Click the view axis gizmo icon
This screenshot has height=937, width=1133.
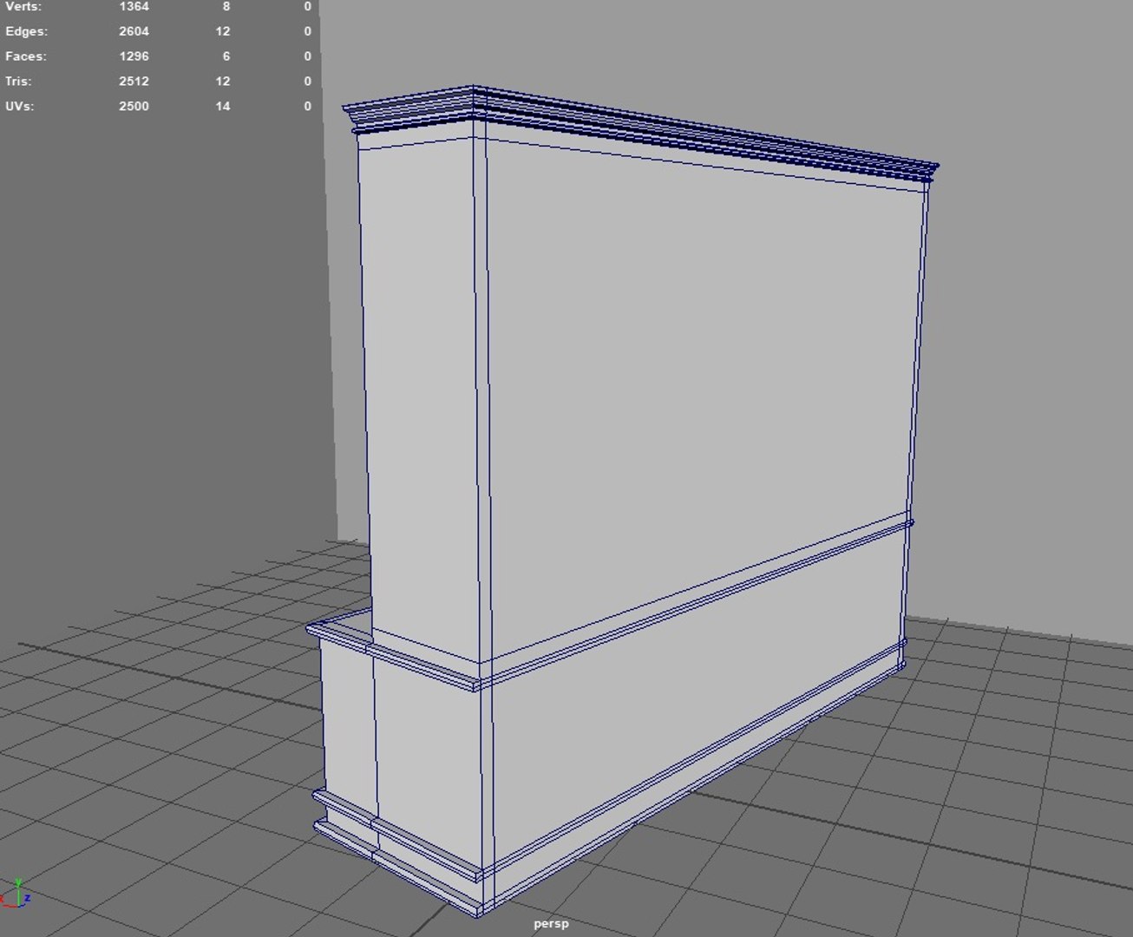16,894
